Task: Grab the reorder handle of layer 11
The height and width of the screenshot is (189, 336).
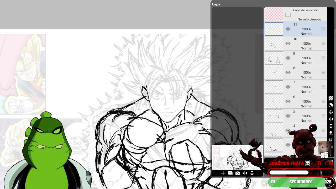Action: (x=323, y=29)
